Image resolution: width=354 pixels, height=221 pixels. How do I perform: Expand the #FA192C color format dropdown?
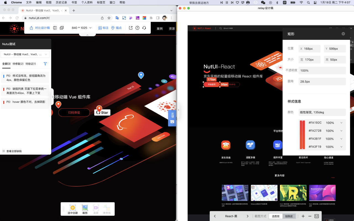(x=341, y=123)
